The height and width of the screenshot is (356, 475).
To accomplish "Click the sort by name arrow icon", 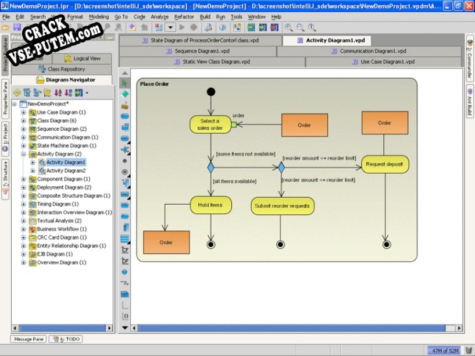I will [58, 92].
